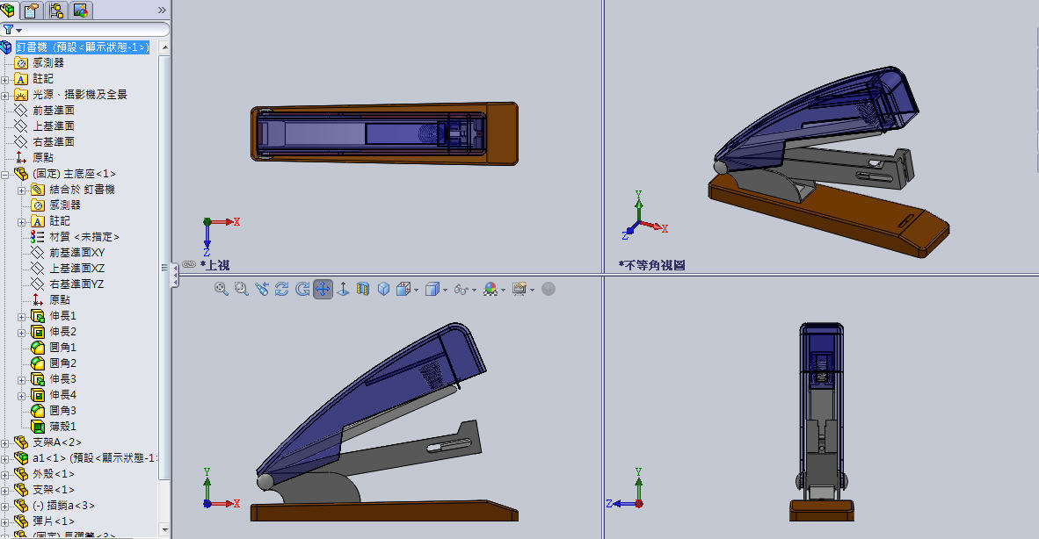Open the feature tree filter funnel
The width and height of the screenshot is (1039, 539).
click(x=9, y=30)
